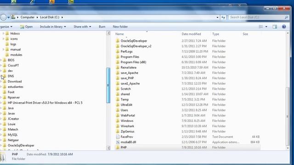Sort by Name column header
Viewport: 294px width, 165px height.
(119, 34)
